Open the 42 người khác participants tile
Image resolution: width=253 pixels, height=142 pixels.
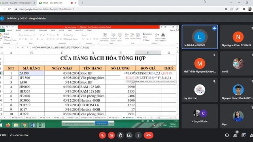[x=200, y=116]
